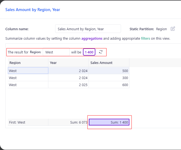Click the Year cell in the 300 row
The height and width of the screenshot is (150, 181).
[x=68, y=78]
